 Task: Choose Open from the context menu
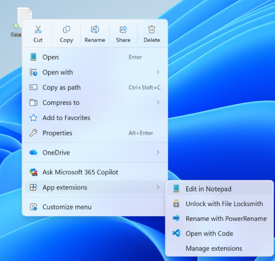(95, 57)
